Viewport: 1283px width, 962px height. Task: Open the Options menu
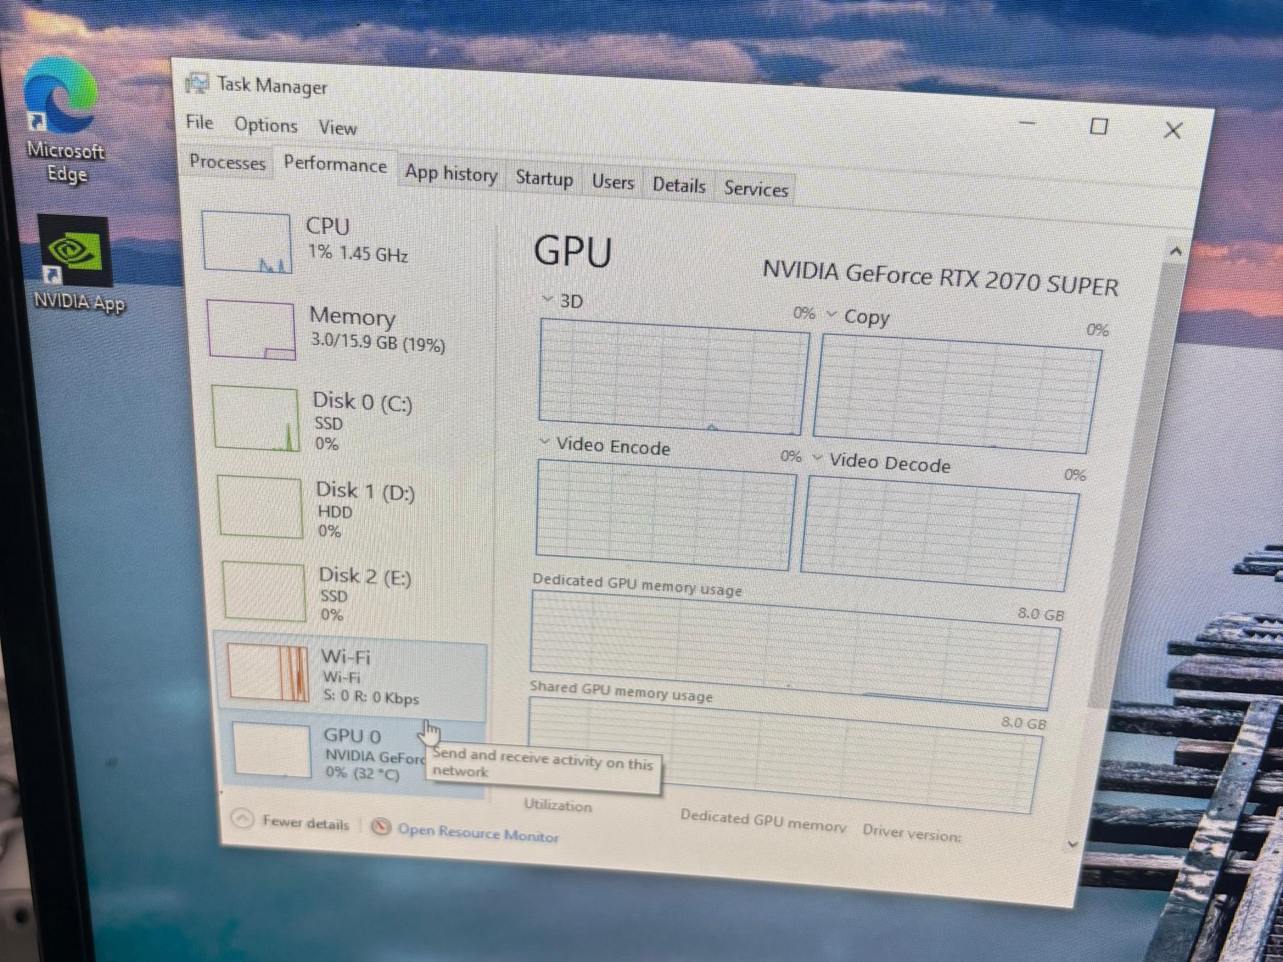266,125
